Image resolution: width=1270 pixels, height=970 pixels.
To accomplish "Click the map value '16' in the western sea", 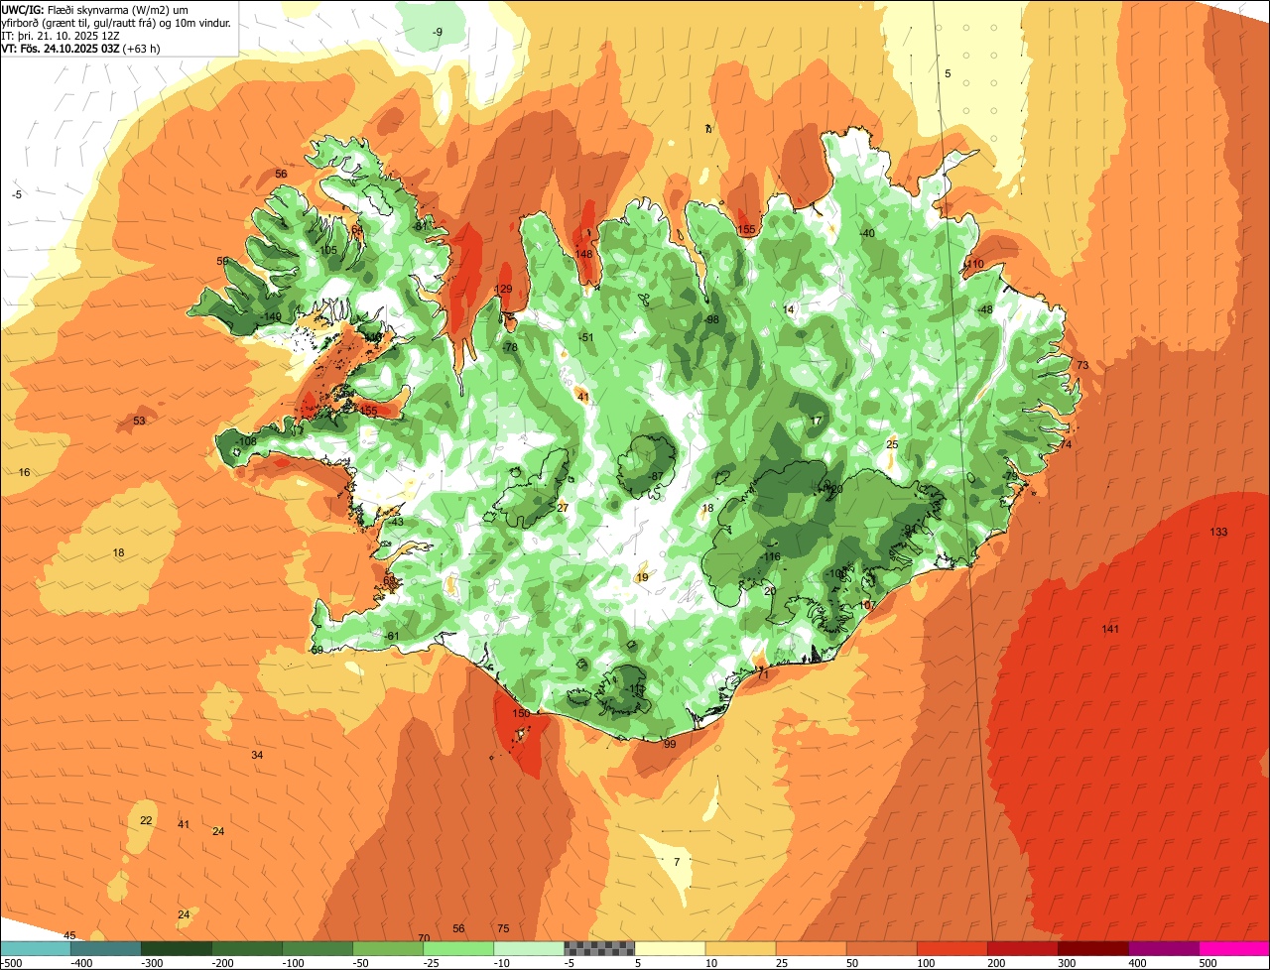I will (x=24, y=473).
